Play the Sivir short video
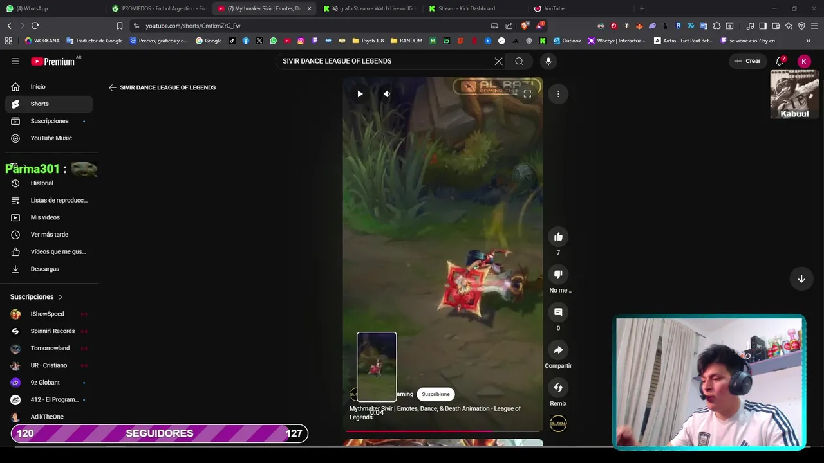824x463 pixels. (360, 94)
